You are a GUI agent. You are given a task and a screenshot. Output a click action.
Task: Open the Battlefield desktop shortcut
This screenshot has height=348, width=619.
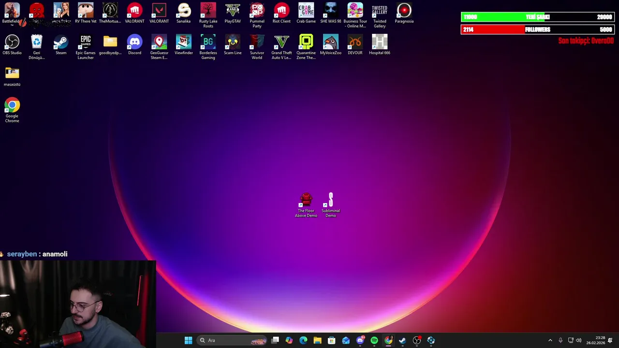[x=12, y=14]
